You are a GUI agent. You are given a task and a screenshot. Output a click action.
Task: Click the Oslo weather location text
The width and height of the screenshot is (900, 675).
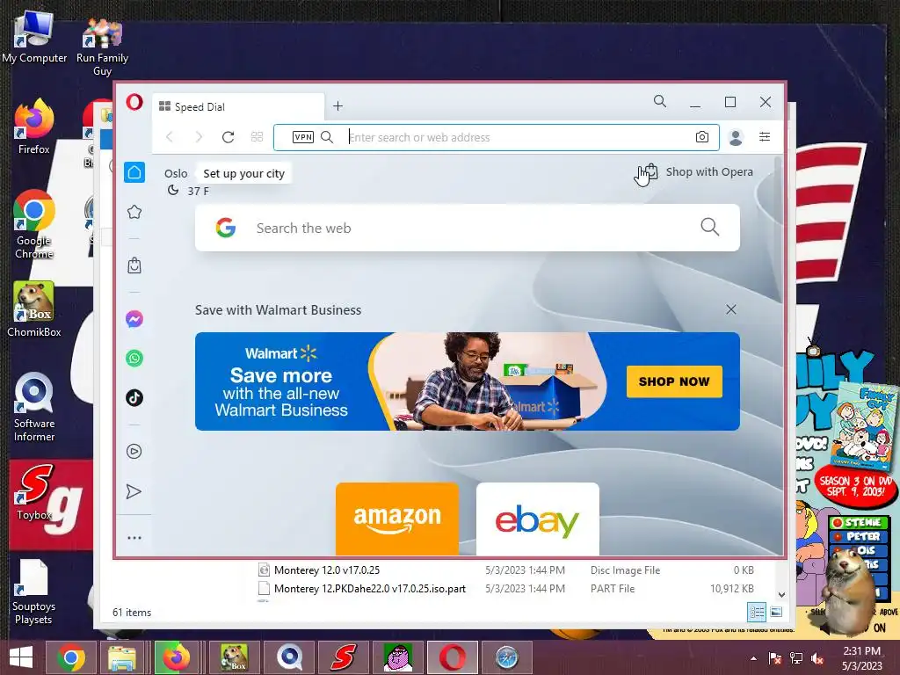[x=176, y=173]
